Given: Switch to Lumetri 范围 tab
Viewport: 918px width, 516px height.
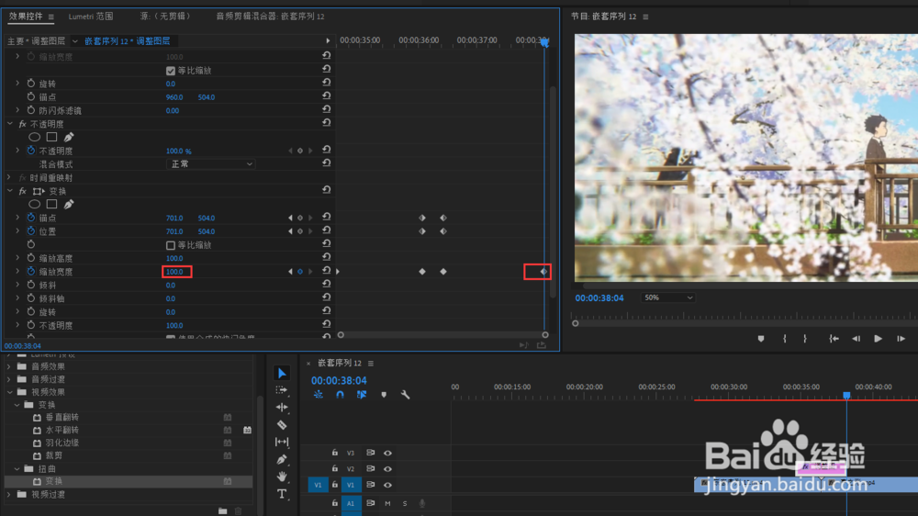Looking at the screenshot, I should [x=91, y=17].
